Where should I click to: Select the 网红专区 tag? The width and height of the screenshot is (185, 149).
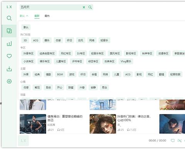(x=66, y=54)
